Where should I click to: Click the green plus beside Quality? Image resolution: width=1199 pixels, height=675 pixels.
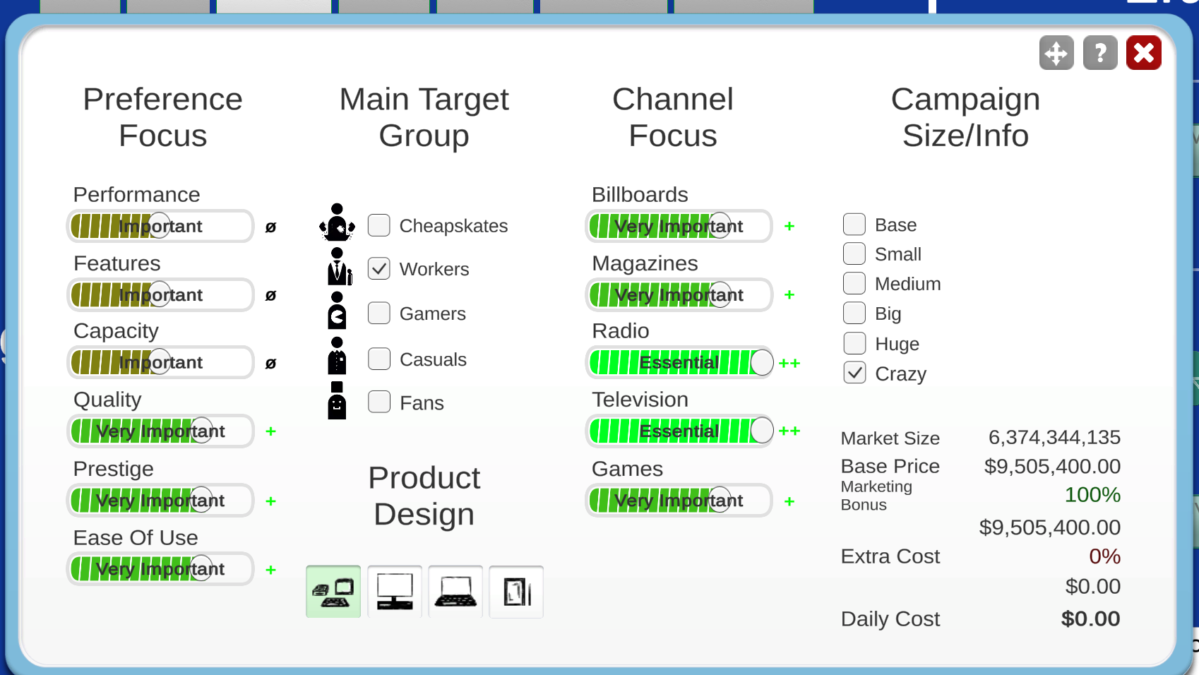[270, 431]
